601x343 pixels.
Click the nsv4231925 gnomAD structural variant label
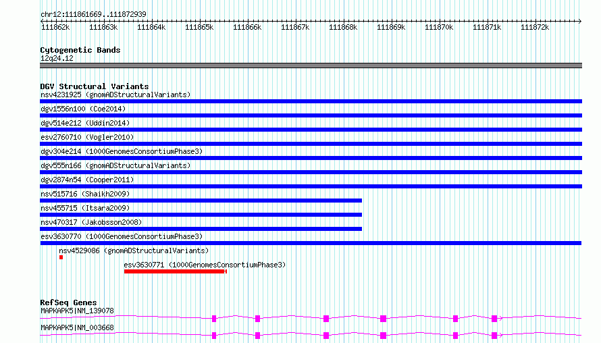point(115,95)
